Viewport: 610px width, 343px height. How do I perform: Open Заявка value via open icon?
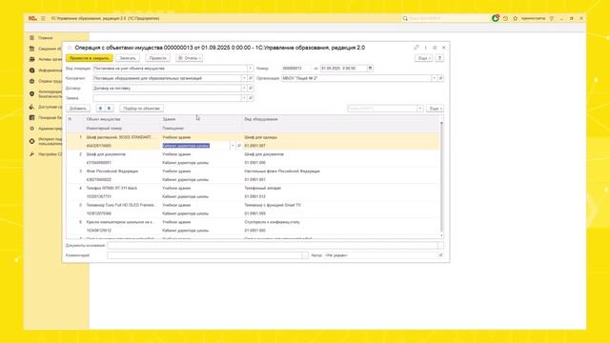pos(251,98)
